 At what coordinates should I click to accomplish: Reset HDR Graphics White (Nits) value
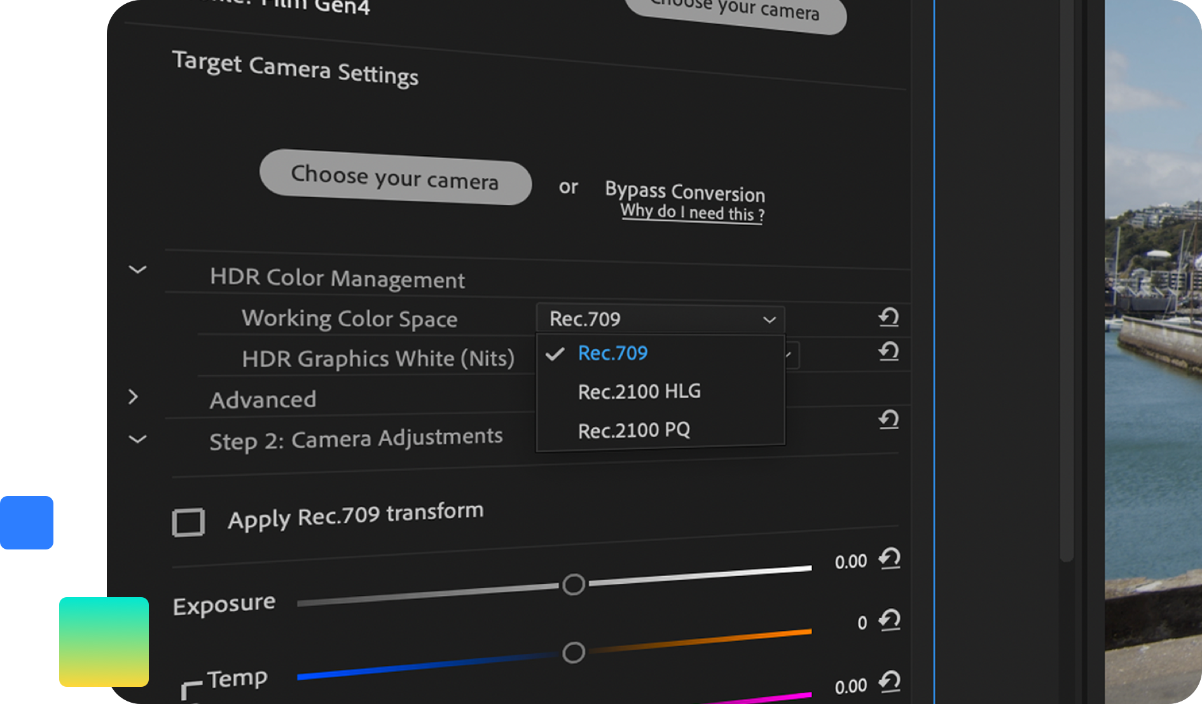[x=888, y=351]
